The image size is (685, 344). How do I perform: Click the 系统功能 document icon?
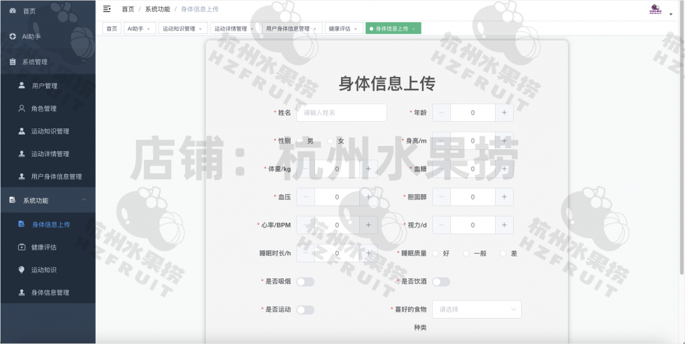[13, 200]
